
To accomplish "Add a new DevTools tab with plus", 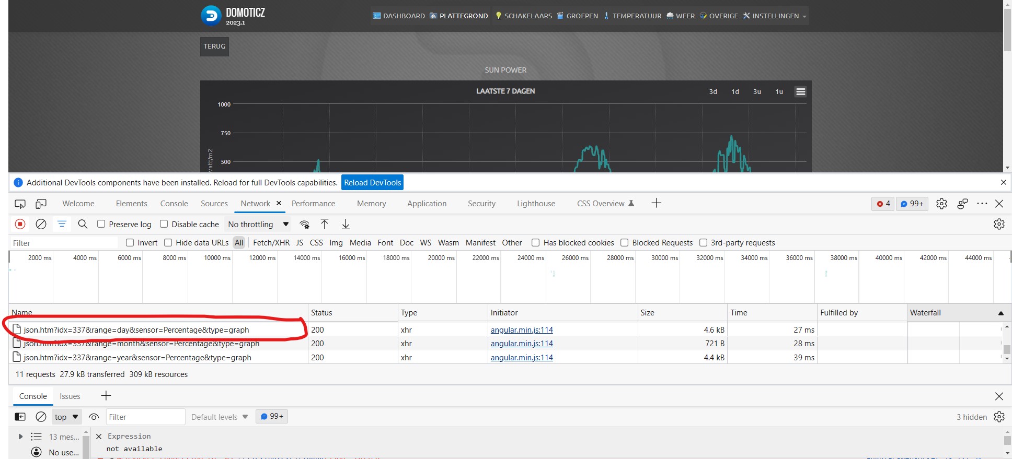I will pos(657,203).
